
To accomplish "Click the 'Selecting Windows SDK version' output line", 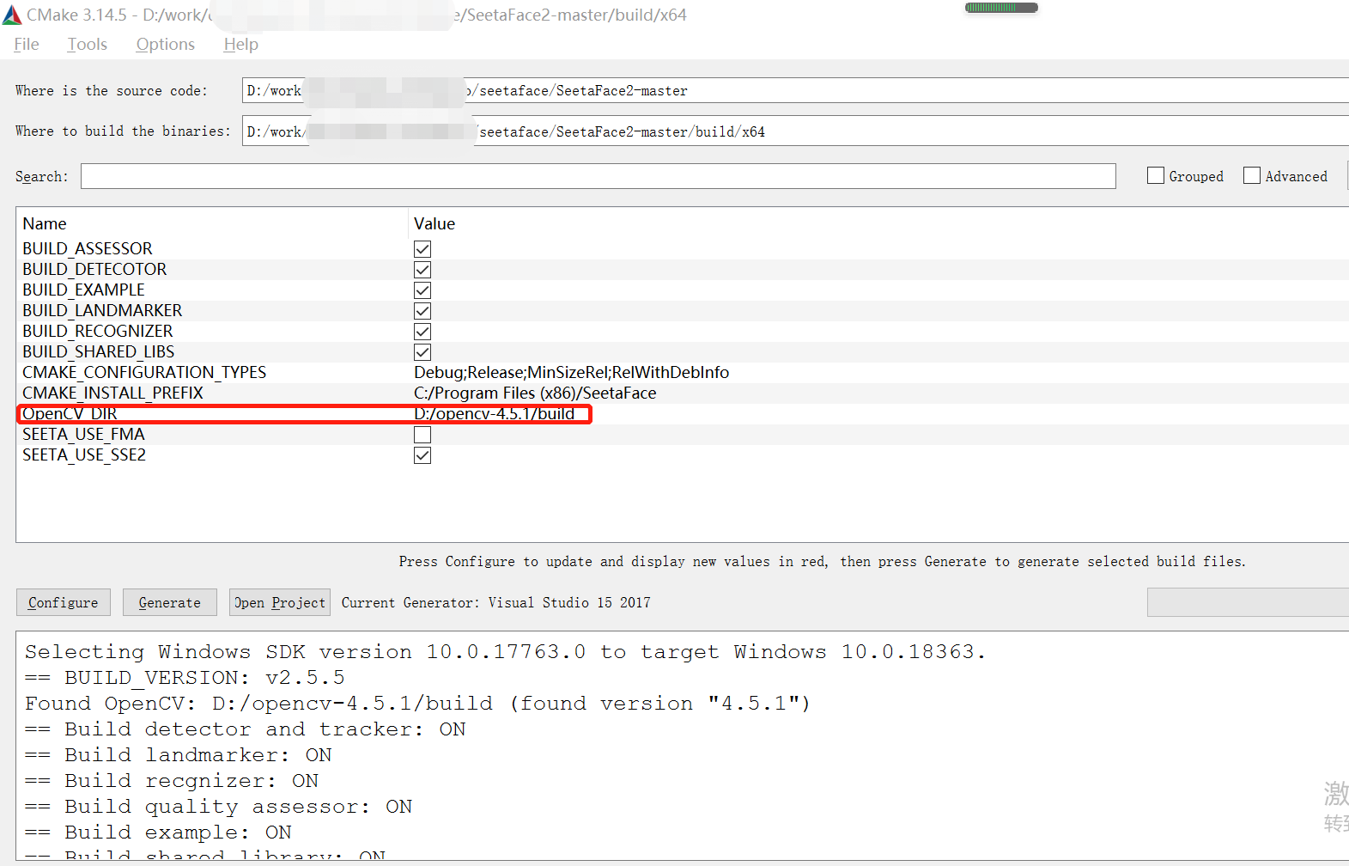I will [x=505, y=652].
